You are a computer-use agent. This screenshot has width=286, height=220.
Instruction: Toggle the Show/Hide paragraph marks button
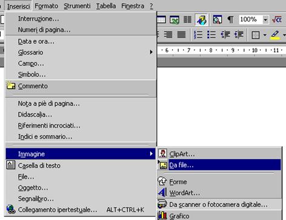231,19
